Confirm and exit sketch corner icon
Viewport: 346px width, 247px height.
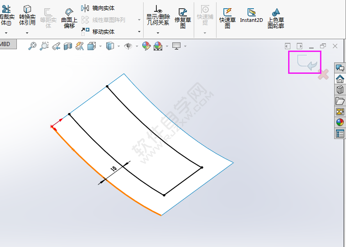click(307, 62)
